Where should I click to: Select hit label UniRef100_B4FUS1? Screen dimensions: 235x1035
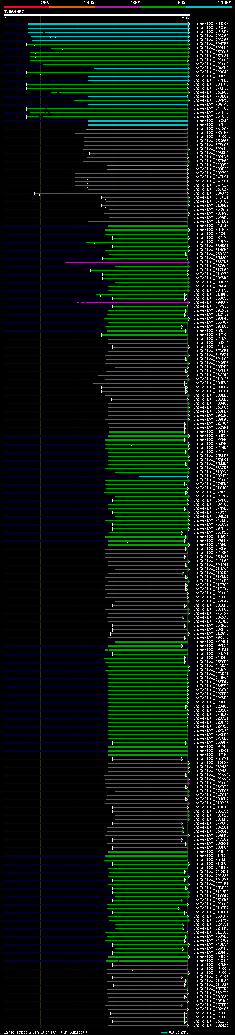point(211,177)
